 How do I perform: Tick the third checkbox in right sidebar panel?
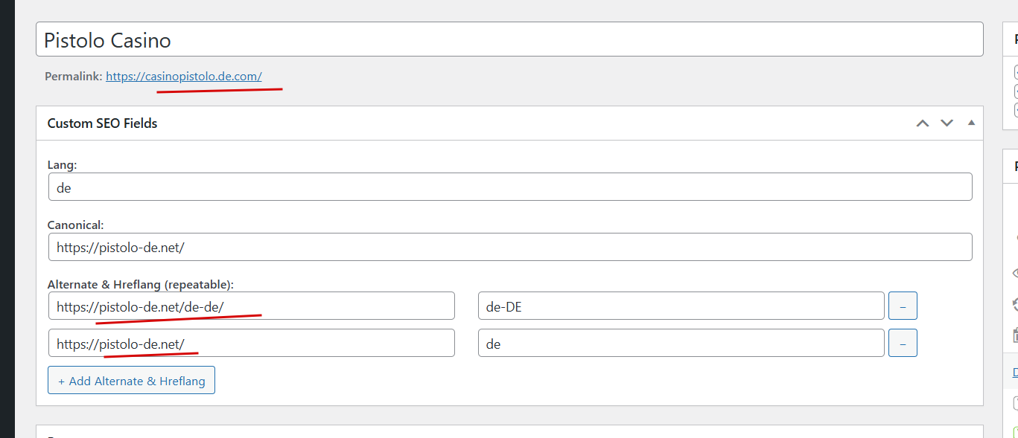(x=1015, y=110)
